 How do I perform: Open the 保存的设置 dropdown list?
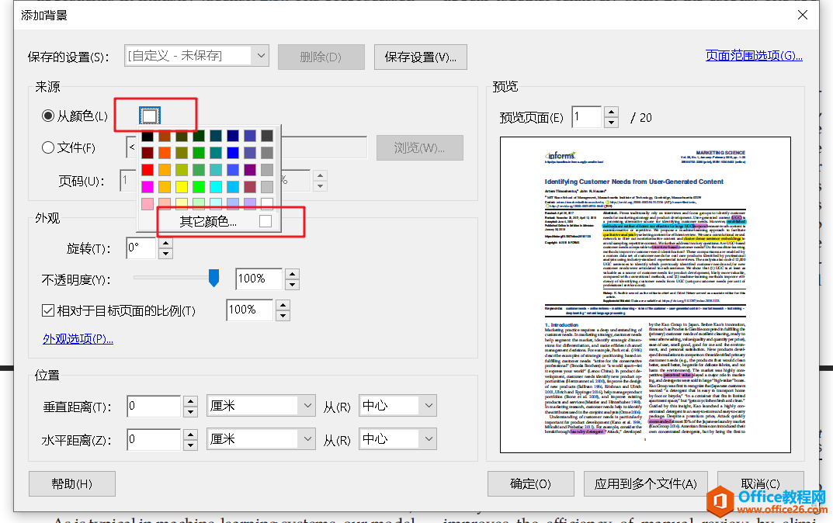tap(260, 56)
